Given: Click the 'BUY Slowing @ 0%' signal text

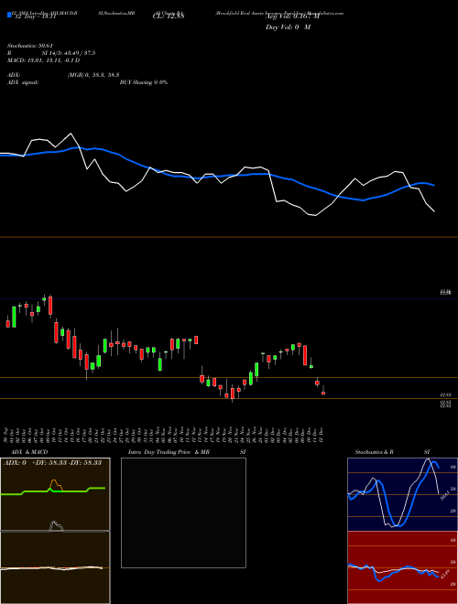Looking at the screenshot, I should (x=144, y=82).
